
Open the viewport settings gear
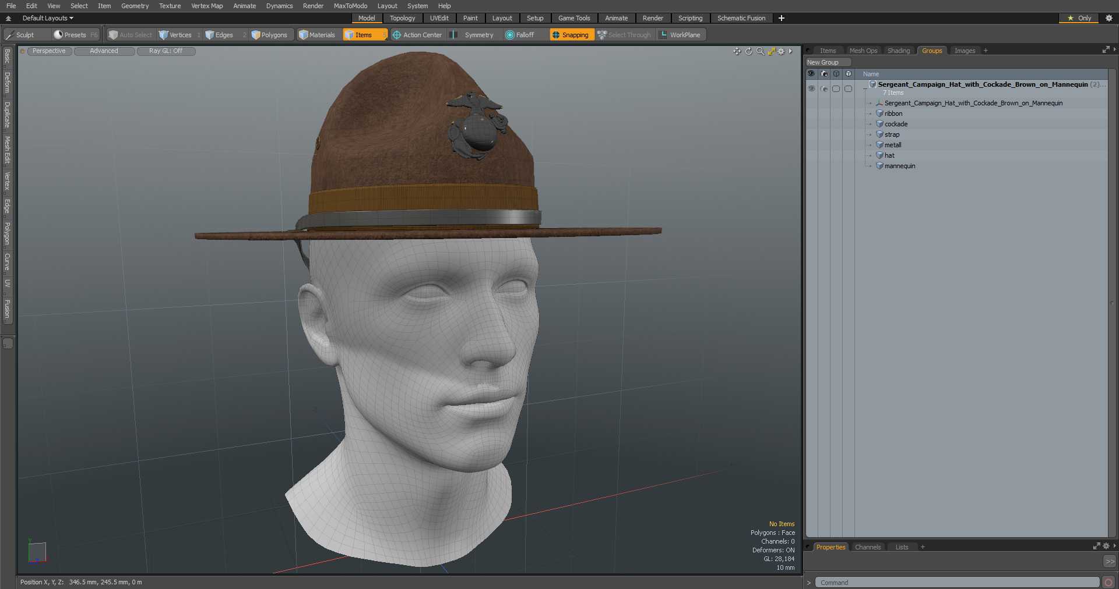[x=782, y=51]
